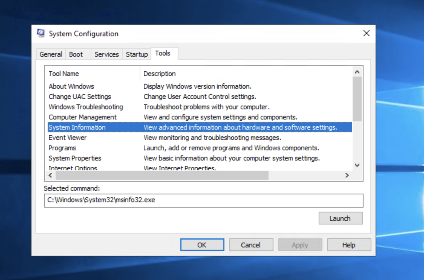Choose Windows Troubleshooting tool entry
424x280 pixels.
point(86,107)
